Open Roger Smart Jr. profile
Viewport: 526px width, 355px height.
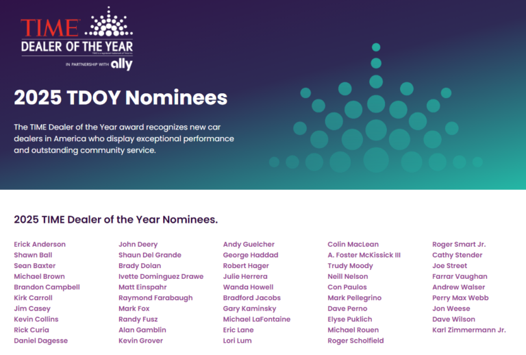click(459, 245)
